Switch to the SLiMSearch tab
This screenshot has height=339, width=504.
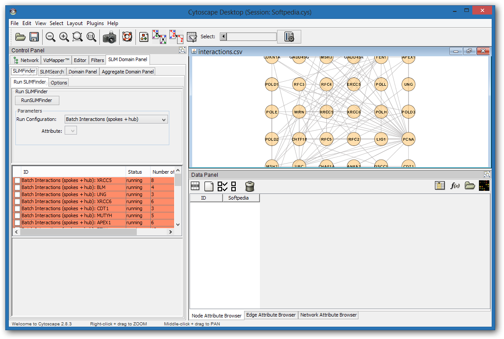coord(52,72)
